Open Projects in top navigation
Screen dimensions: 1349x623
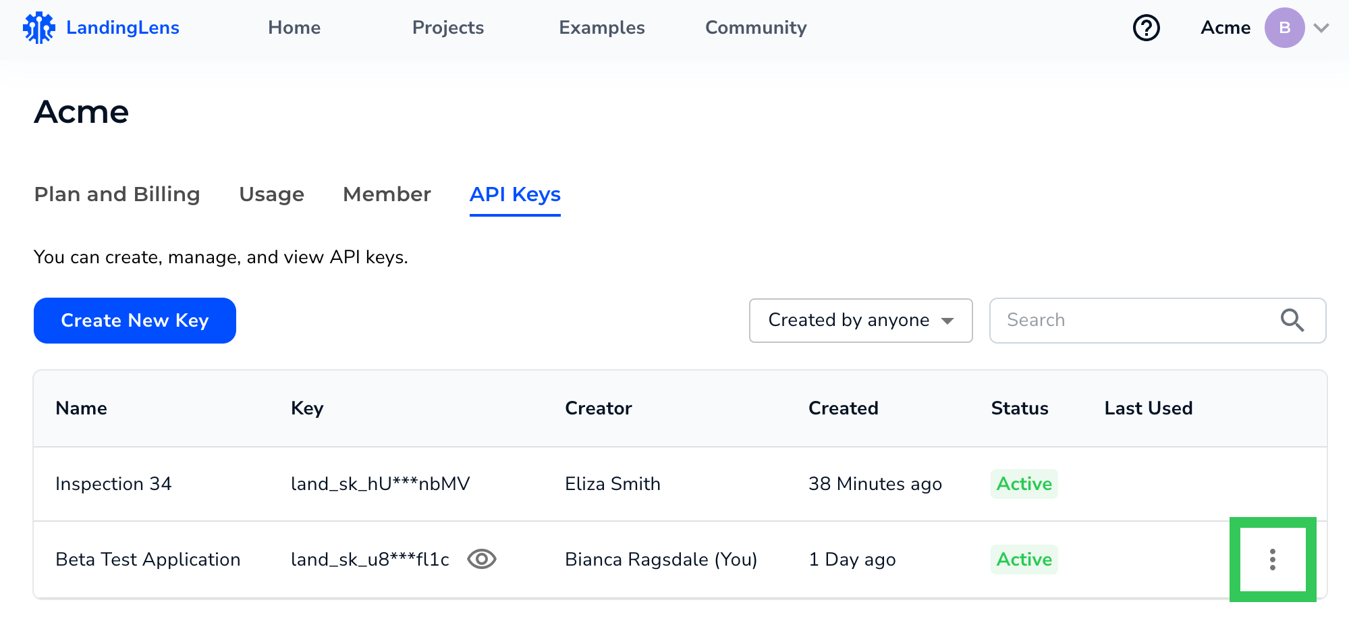point(448,28)
